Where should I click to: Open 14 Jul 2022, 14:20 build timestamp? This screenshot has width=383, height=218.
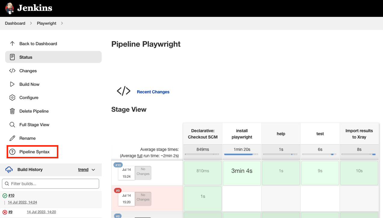42,212
